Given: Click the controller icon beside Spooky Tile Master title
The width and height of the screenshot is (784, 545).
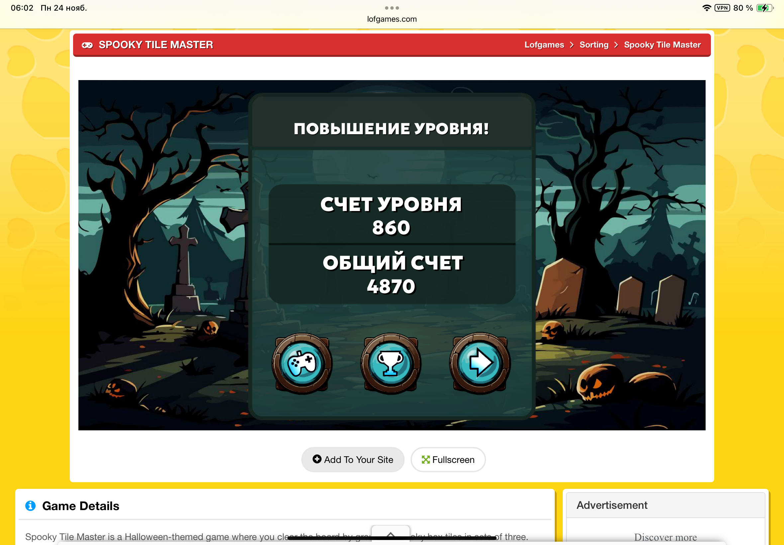Looking at the screenshot, I should click(x=87, y=45).
